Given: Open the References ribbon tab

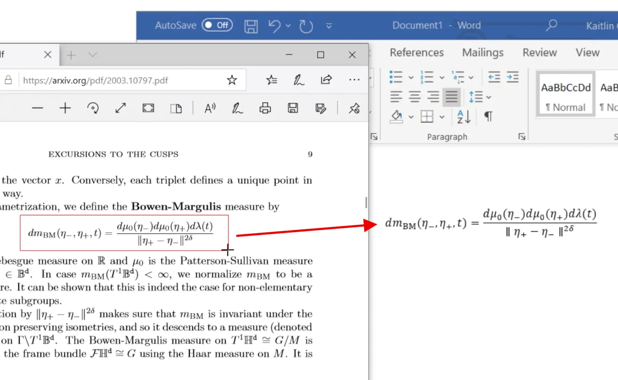Looking at the screenshot, I should (416, 52).
